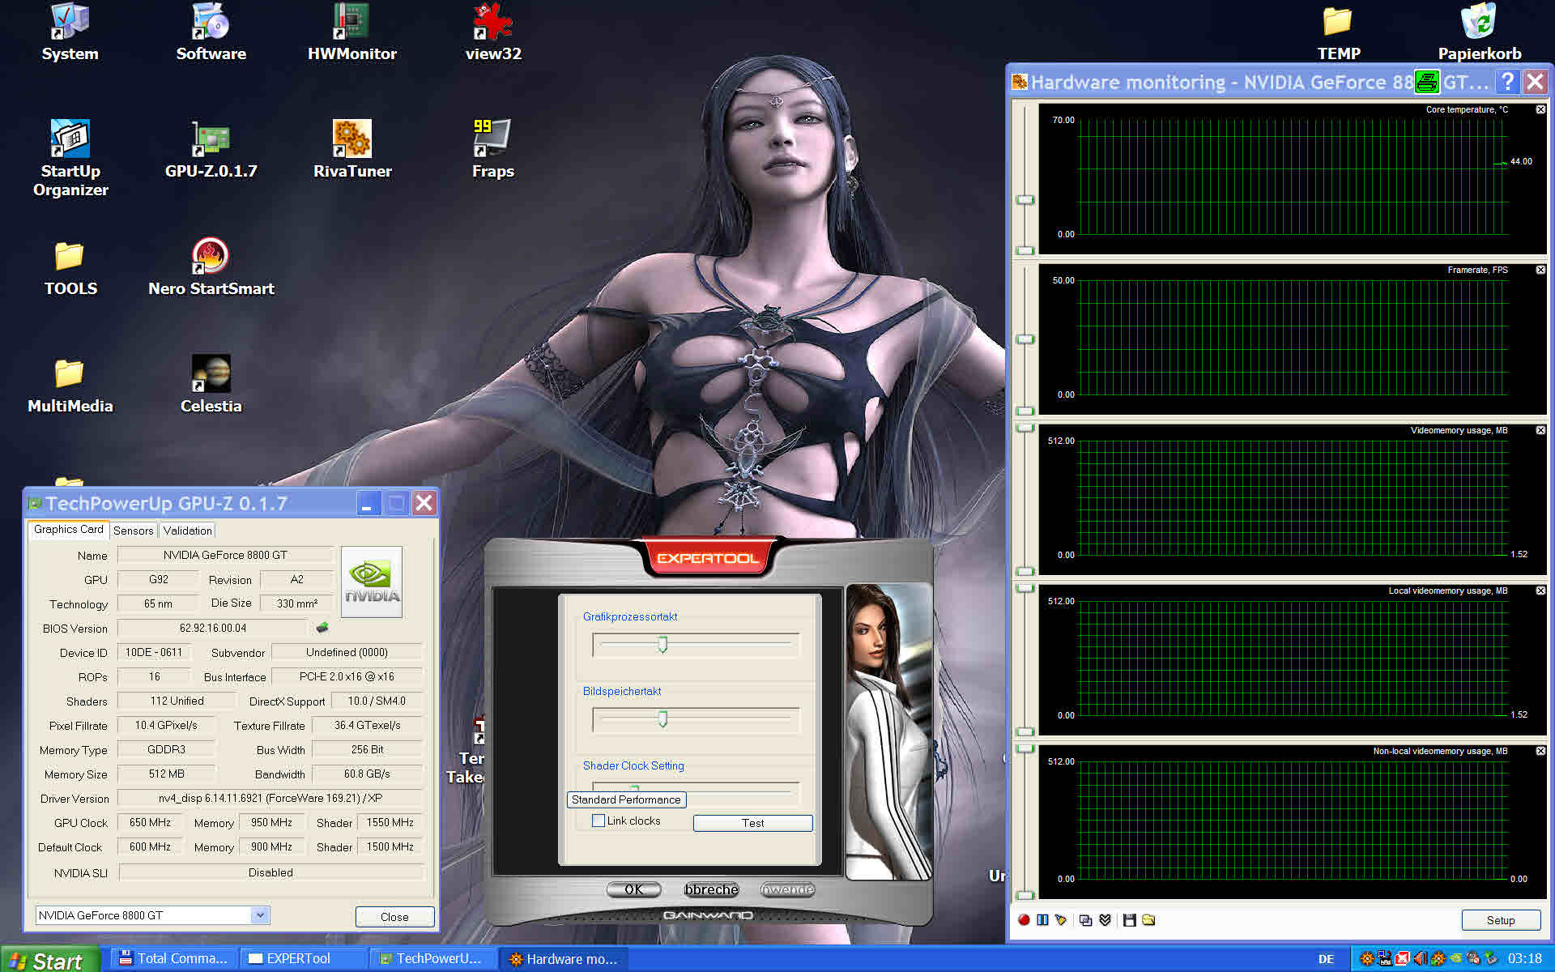Open the TOOLS folder on desktop
This screenshot has width=1555, height=972.
[x=70, y=267]
